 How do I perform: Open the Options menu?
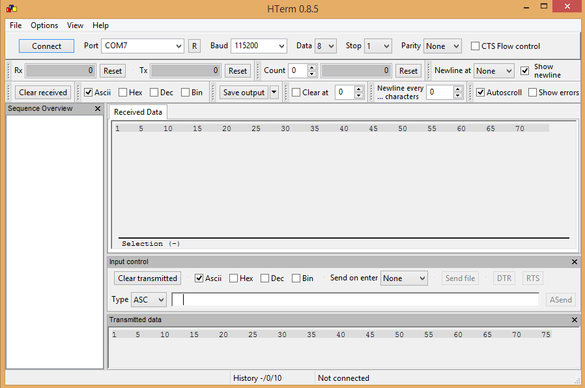[x=44, y=25]
